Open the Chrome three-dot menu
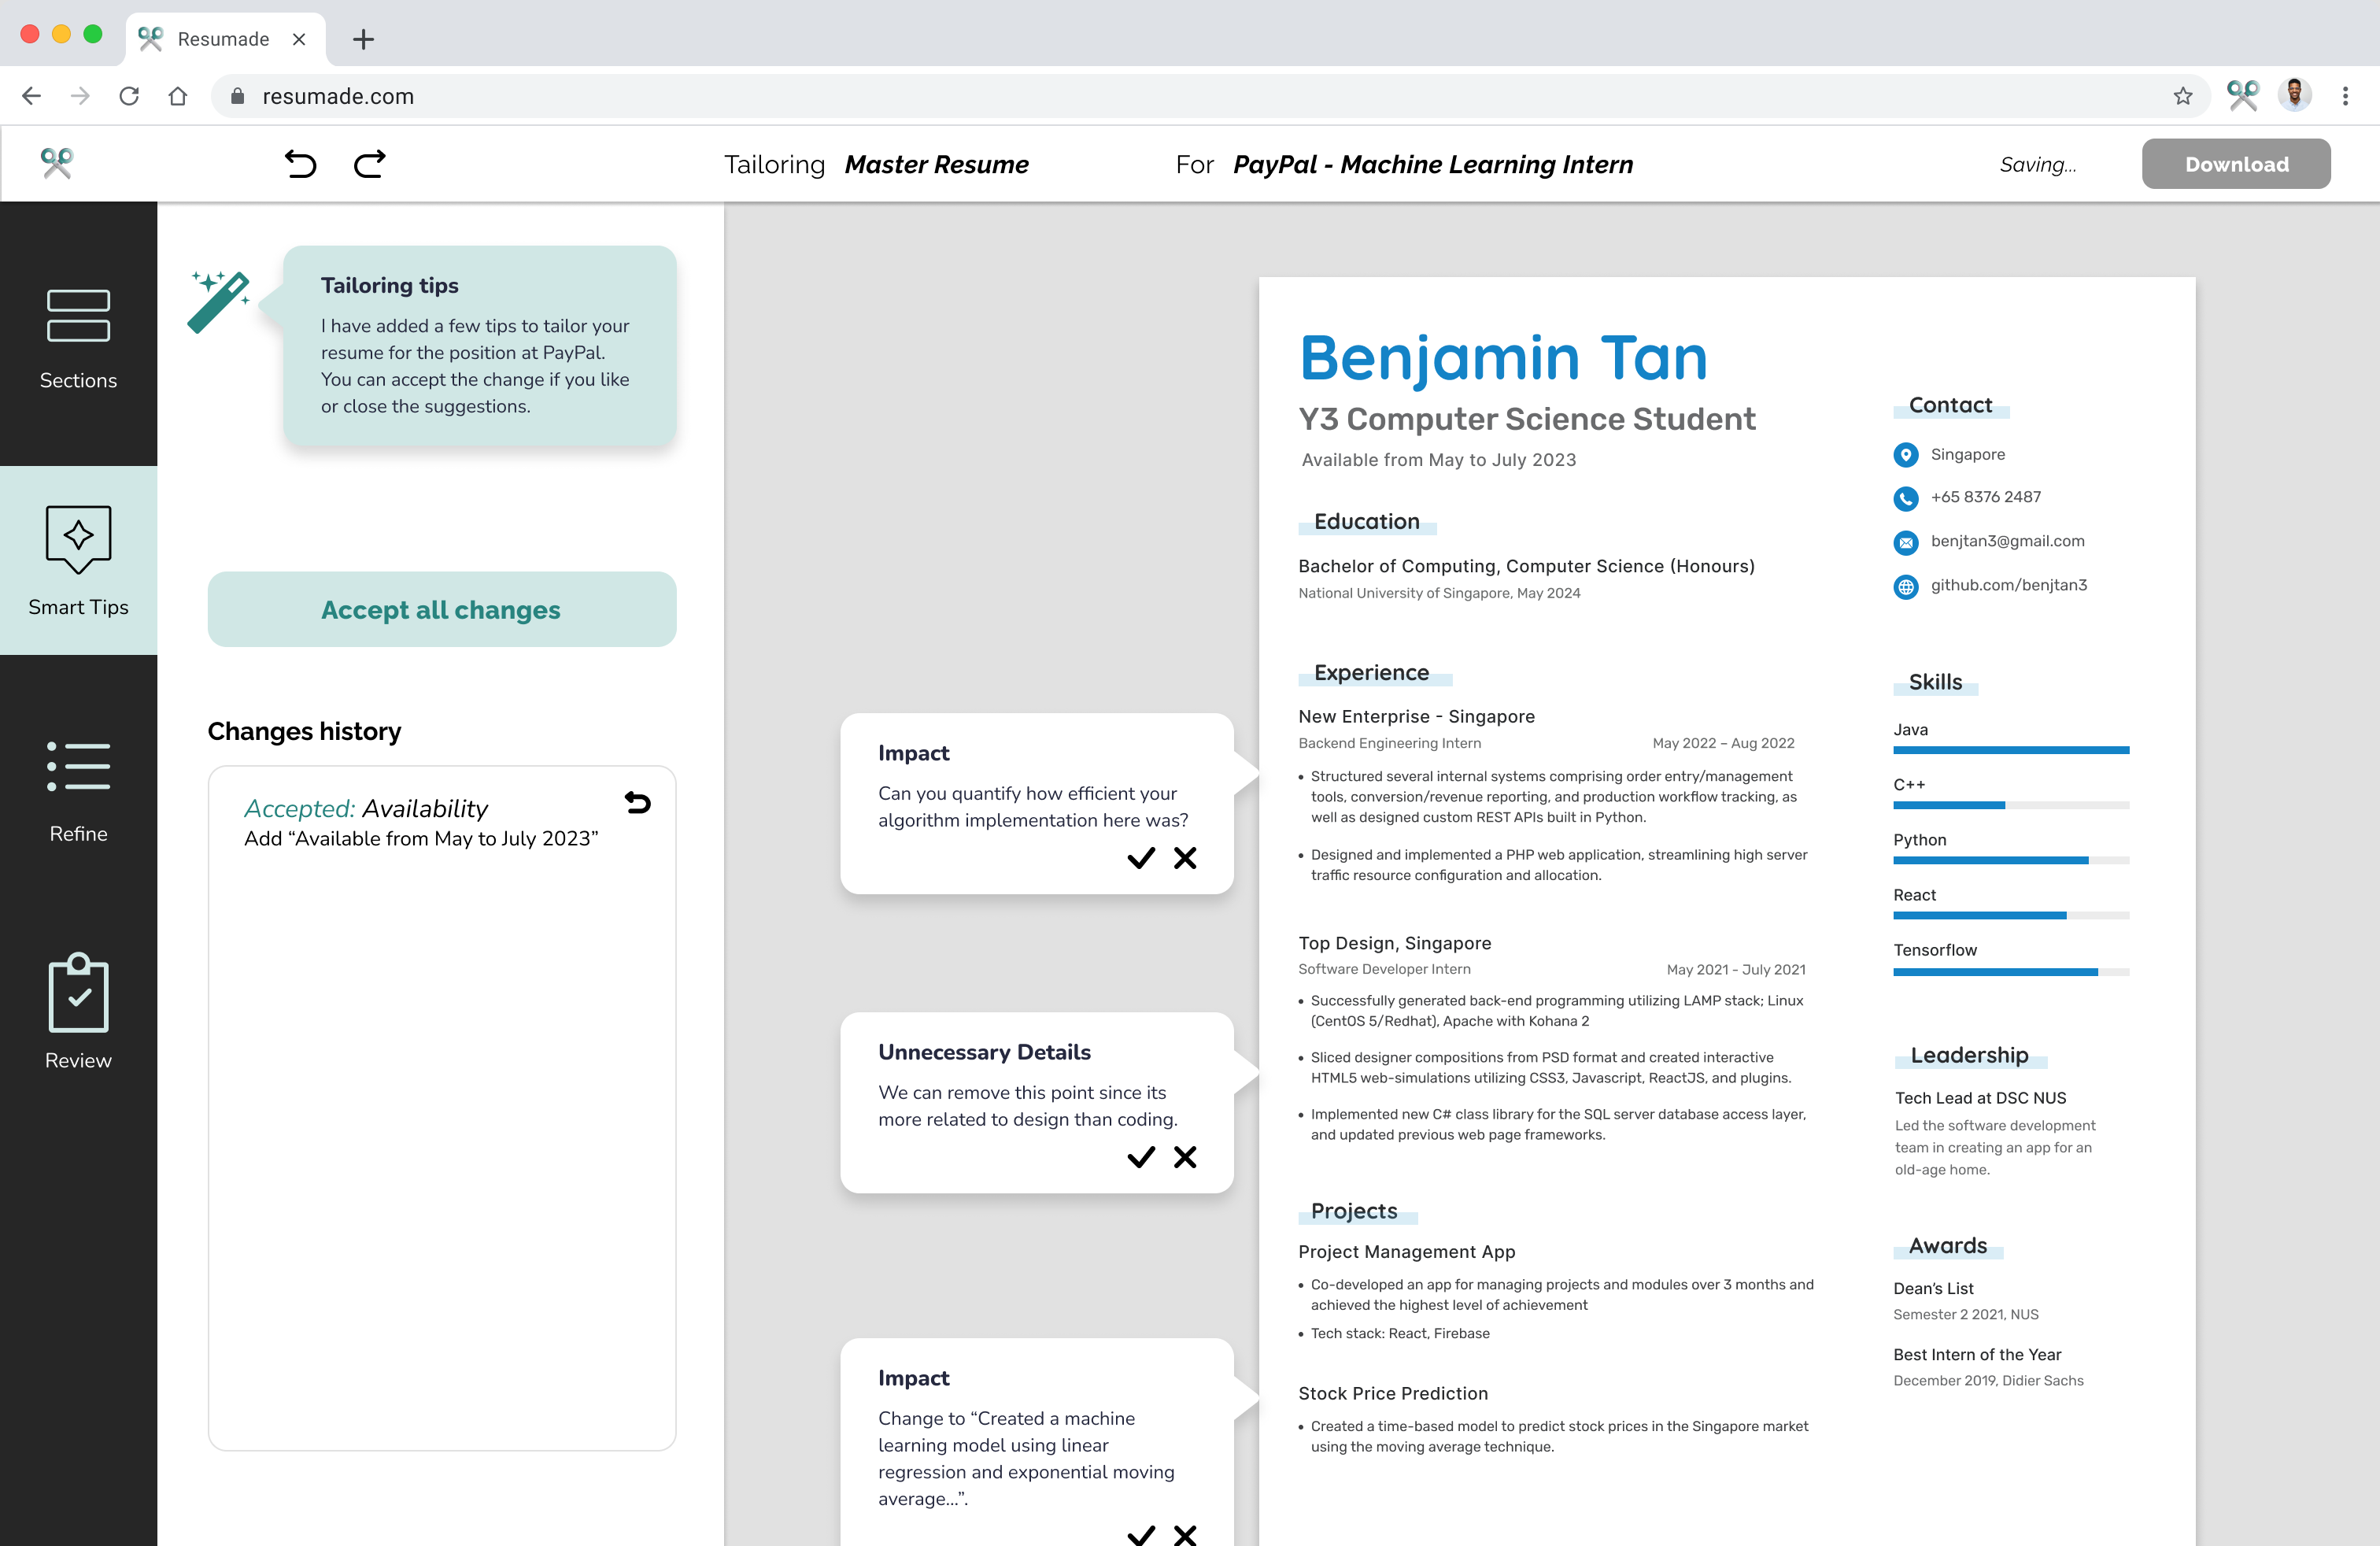 click(2345, 96)
